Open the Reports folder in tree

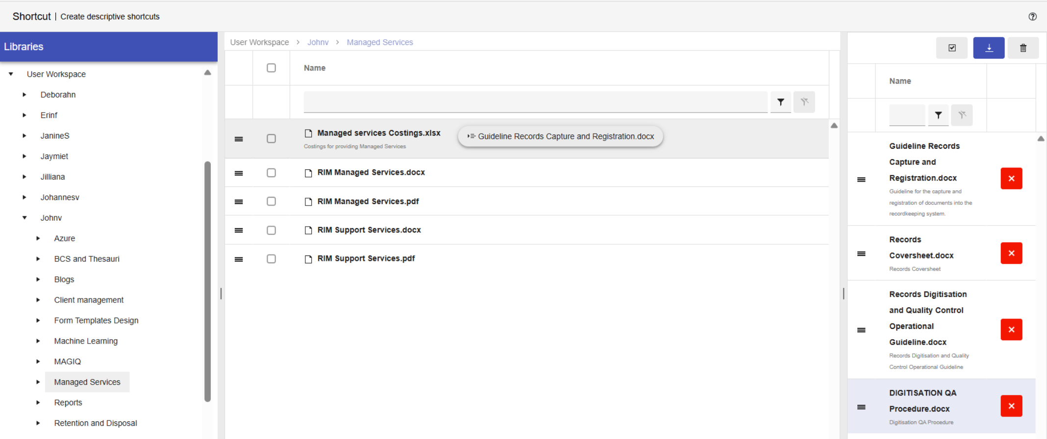click(x=68, y=403)
